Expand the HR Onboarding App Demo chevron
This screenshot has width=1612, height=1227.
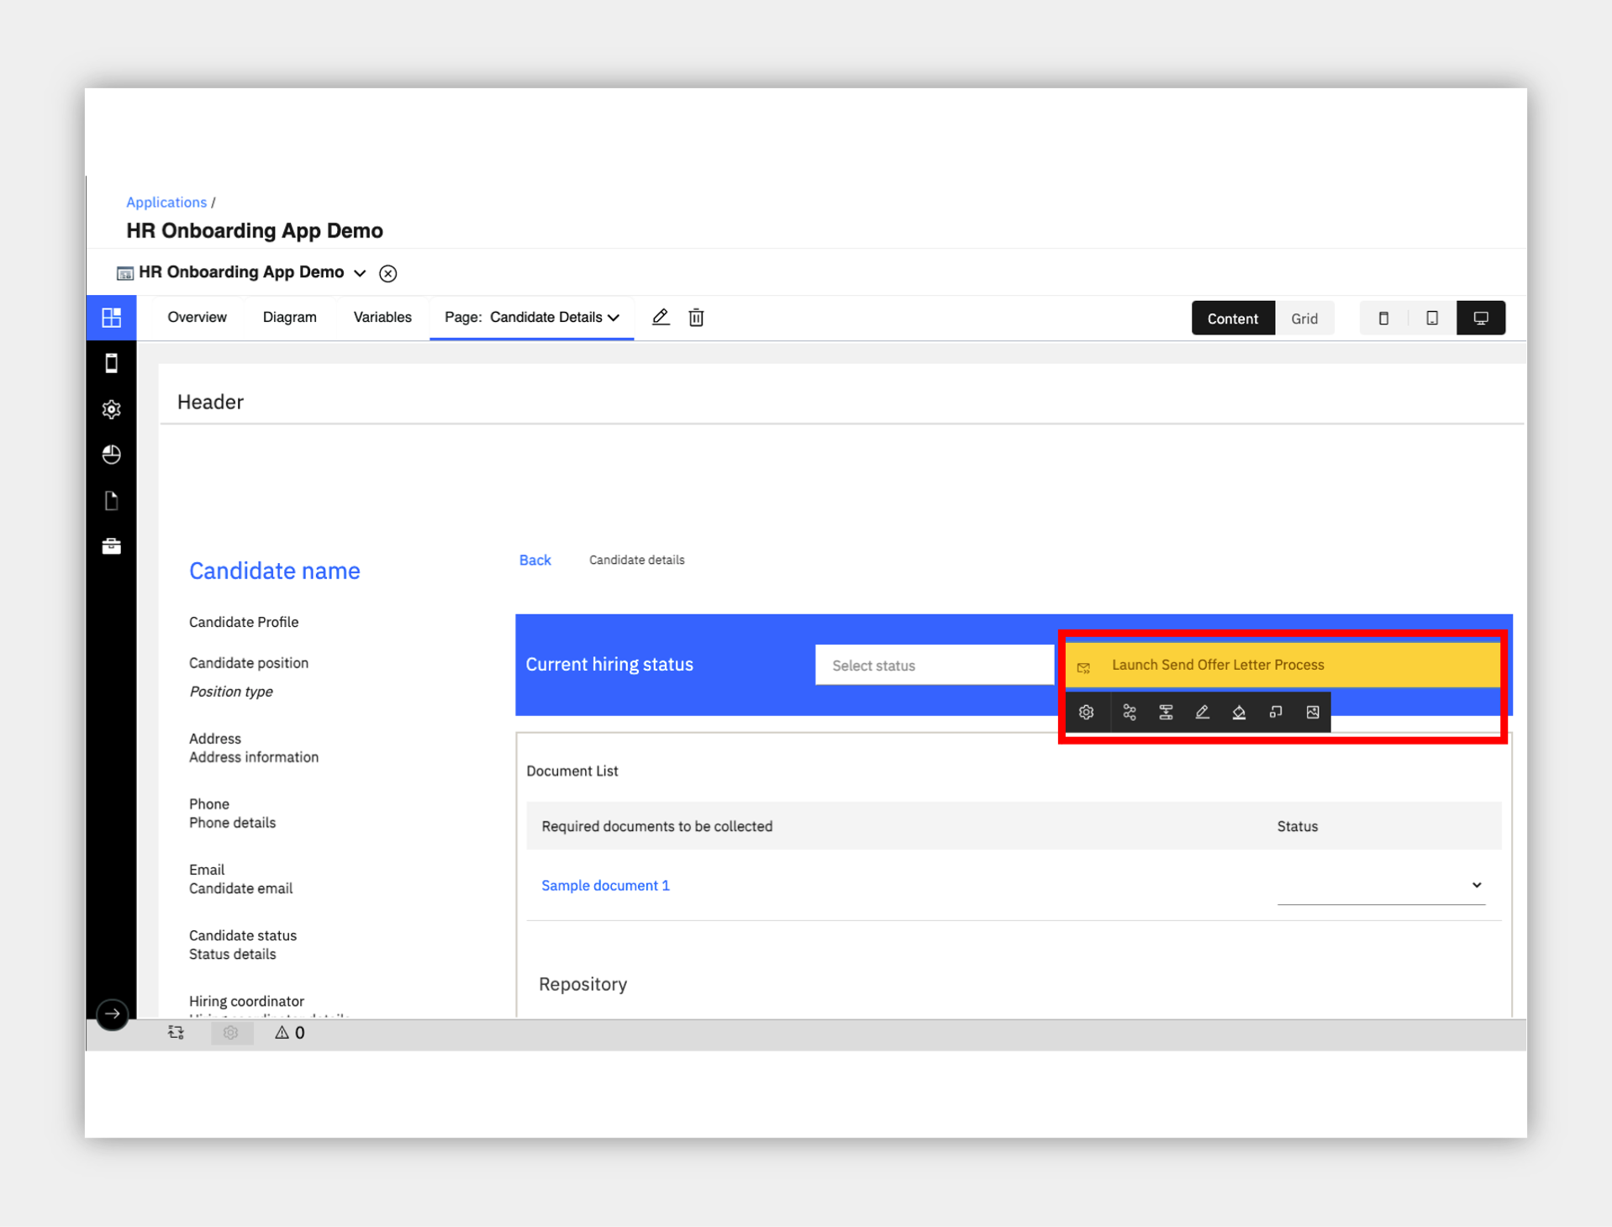click(360, 273)
